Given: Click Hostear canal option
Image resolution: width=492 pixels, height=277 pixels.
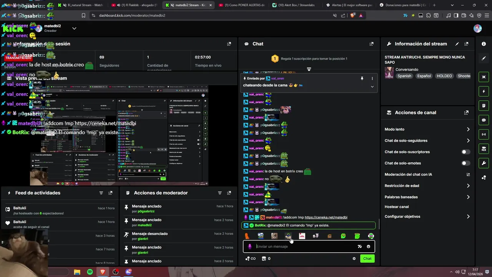Looking at the screenshot, I should coord(397,207).
